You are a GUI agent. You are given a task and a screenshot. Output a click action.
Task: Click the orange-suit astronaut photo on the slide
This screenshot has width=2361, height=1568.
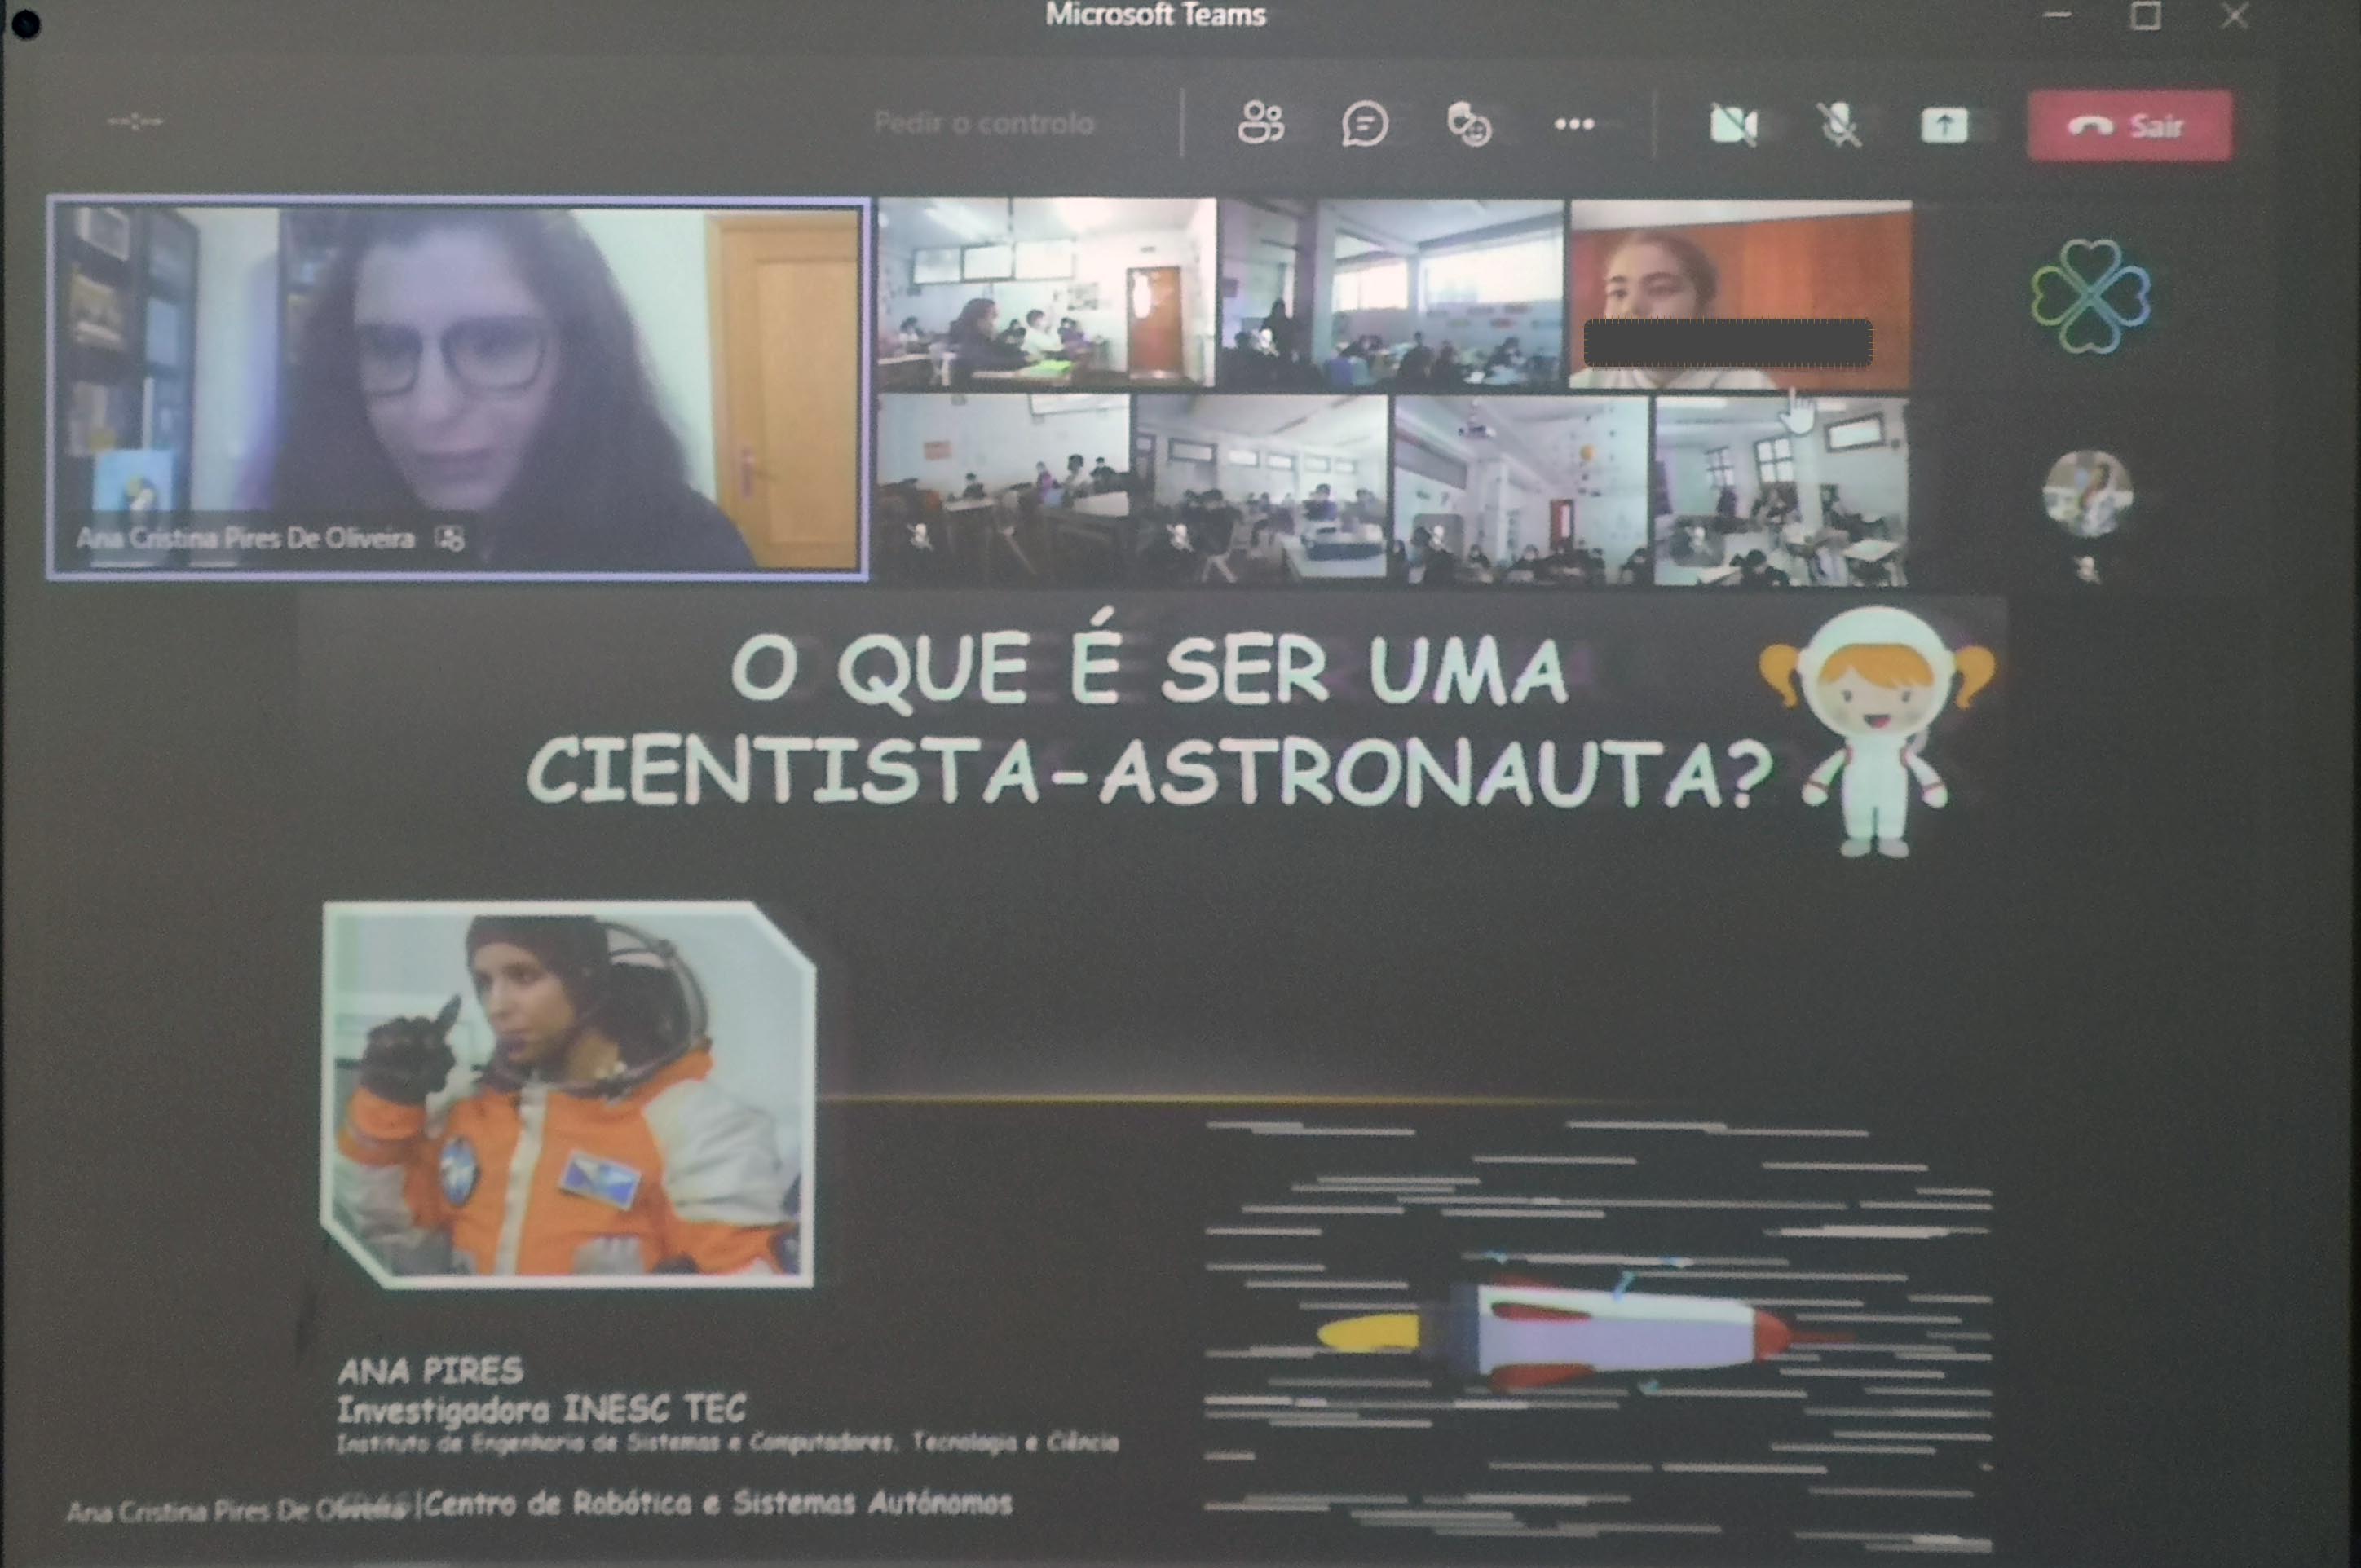point(568,1095)
